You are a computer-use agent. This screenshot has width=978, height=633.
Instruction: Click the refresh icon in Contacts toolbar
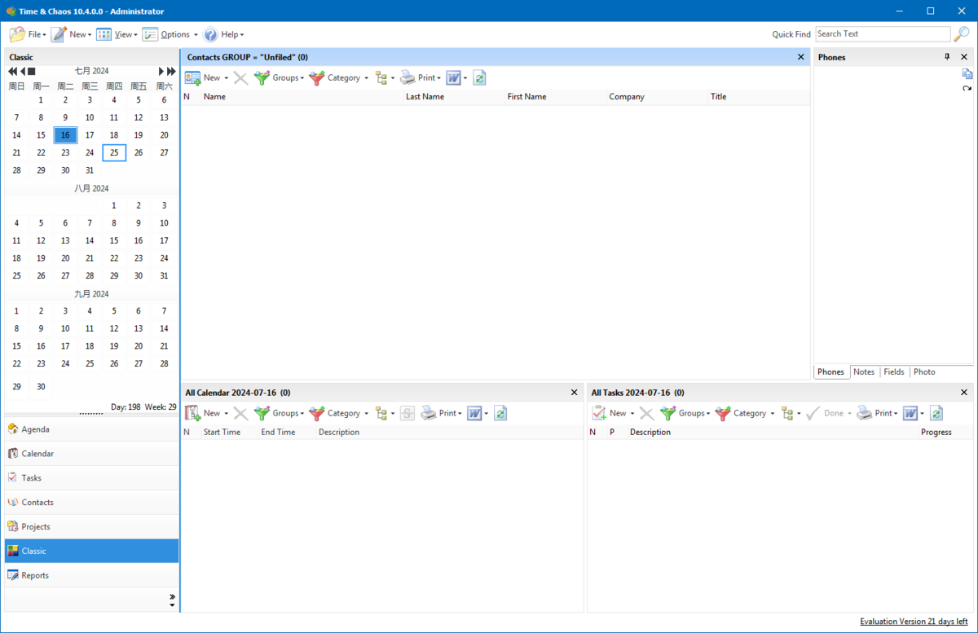[479, 78]
